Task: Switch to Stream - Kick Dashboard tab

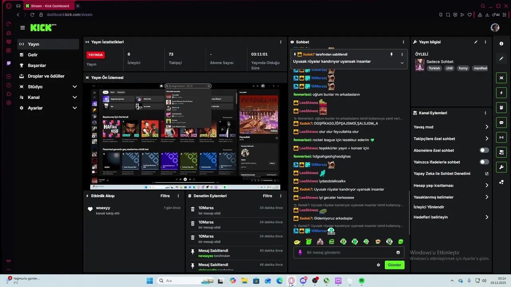Action: (49, 6)
